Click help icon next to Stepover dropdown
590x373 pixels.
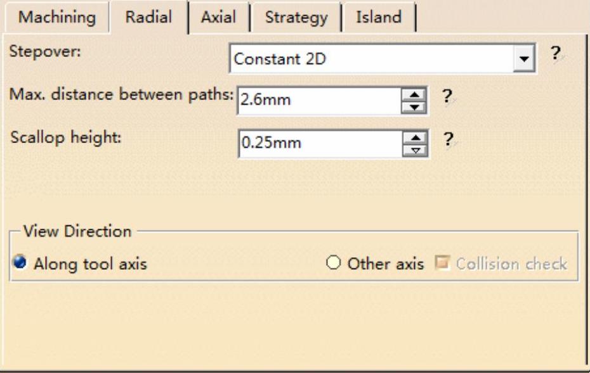[556, 55]
